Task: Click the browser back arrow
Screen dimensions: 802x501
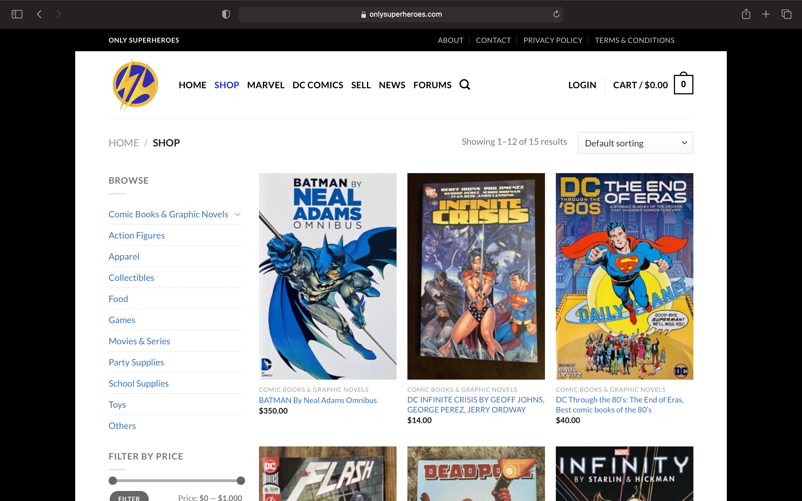Action: tap(39, 14)
